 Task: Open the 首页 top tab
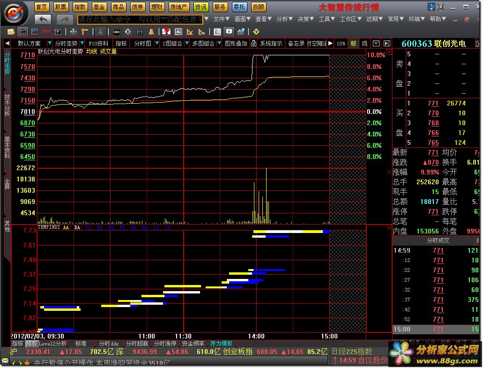point(42,7)
